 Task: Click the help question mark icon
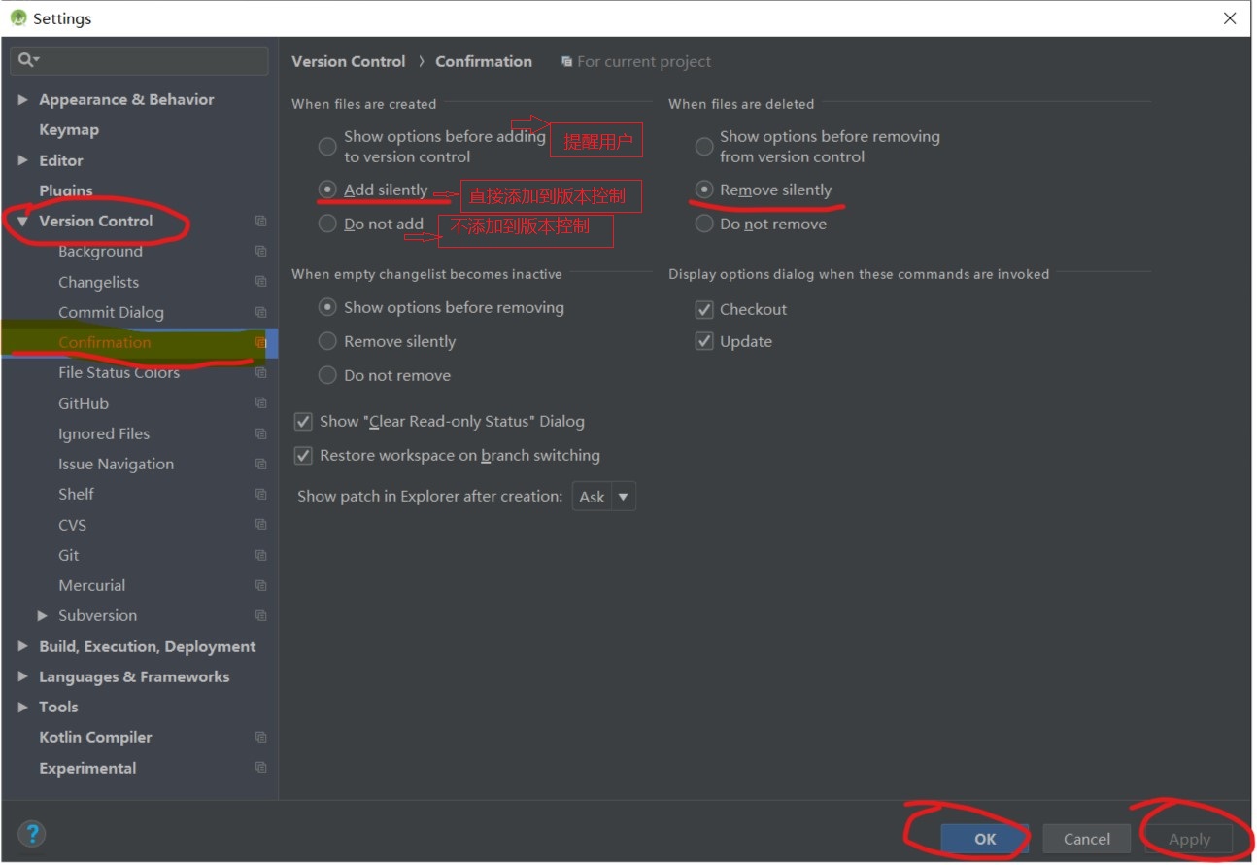32,834
